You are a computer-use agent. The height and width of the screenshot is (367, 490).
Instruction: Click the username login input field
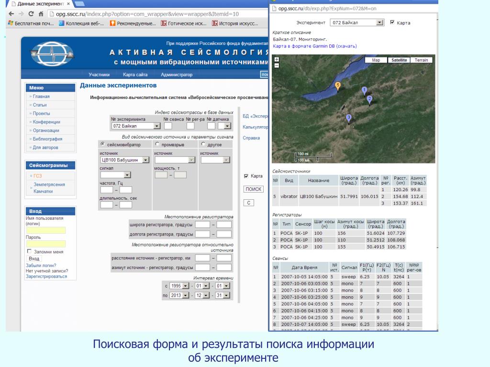point(46,230)
